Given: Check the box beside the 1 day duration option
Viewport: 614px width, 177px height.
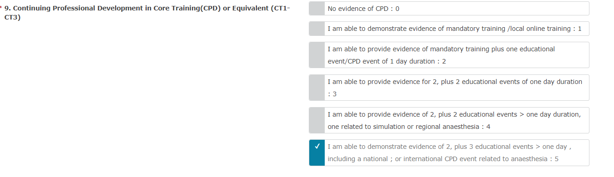Looking at the screenshot, I should click(317, 55).
